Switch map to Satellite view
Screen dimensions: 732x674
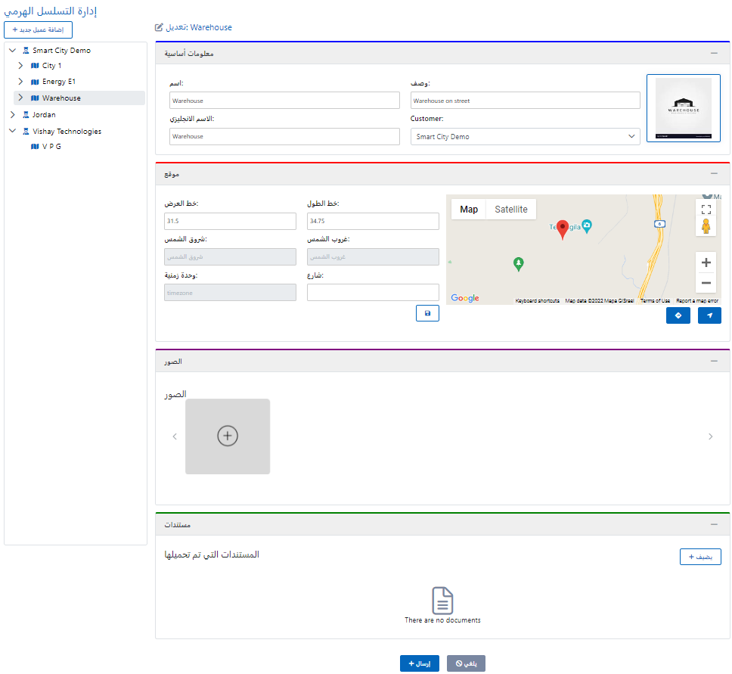[511, 210]
